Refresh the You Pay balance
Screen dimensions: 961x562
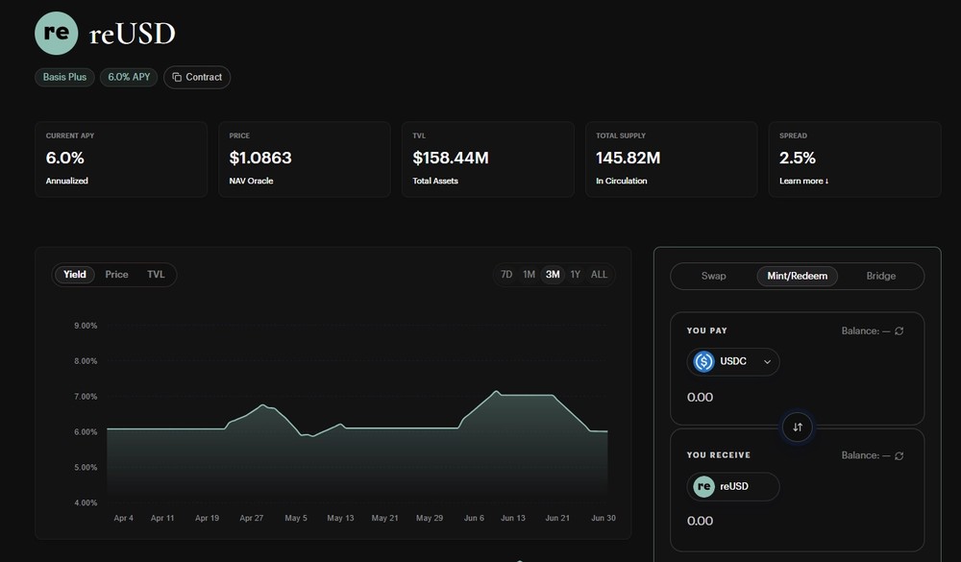(x=899, y=330)
